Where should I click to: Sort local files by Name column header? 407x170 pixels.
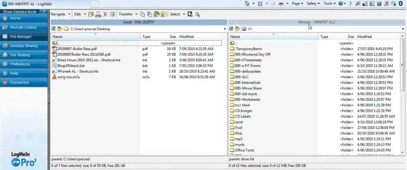pos(96,37)
